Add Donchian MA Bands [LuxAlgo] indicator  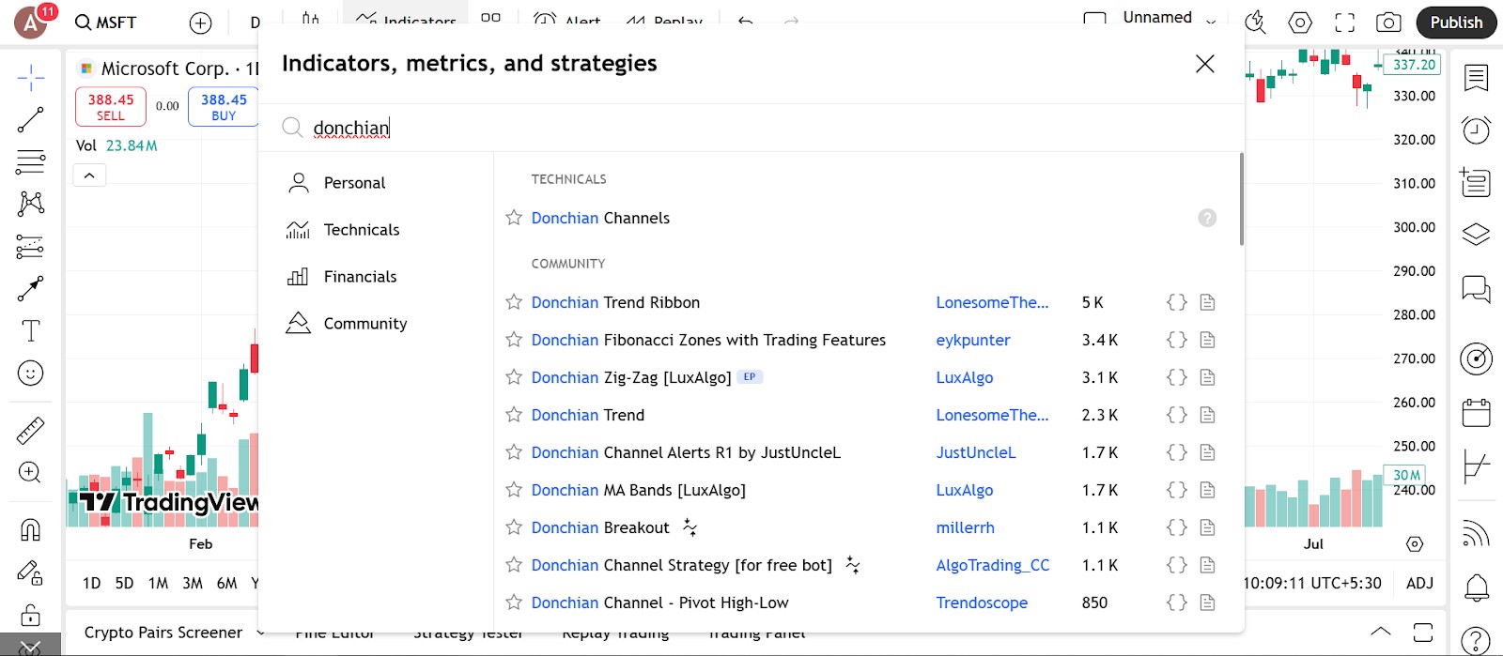pos(639,490)
